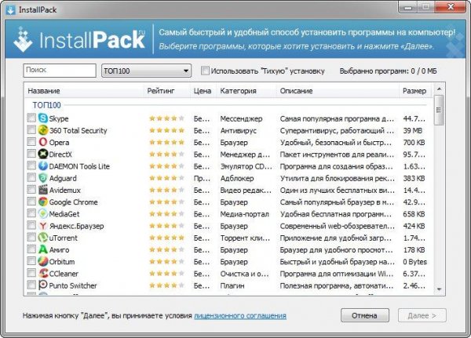This screenshot has height=338, width=471.
Task: Check the CCleaner checkbox
Action: (x=31, y=273)
